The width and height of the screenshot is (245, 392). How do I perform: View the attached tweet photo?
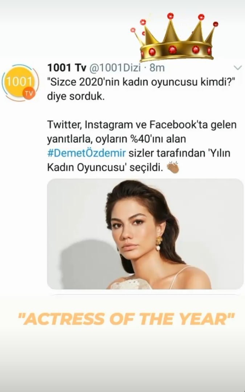tap(145, 234)
